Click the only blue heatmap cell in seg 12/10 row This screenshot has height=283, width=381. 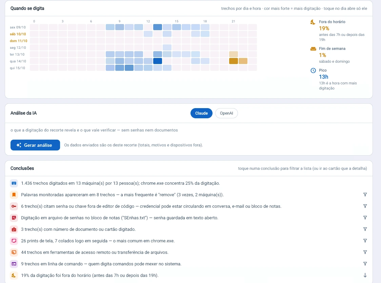(x=167, y=47)
